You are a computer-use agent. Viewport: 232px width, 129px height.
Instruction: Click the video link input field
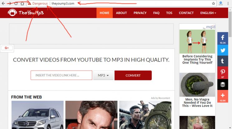pyautogui.click(x=61, y=75)
